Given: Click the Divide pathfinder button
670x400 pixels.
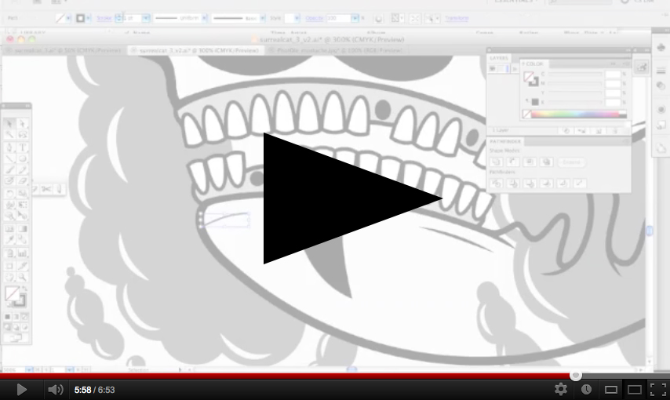Looking at the screenshot, I should coord(496,184).
